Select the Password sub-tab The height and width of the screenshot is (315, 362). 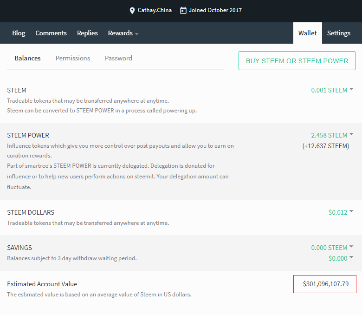click(x=118, y=58)
